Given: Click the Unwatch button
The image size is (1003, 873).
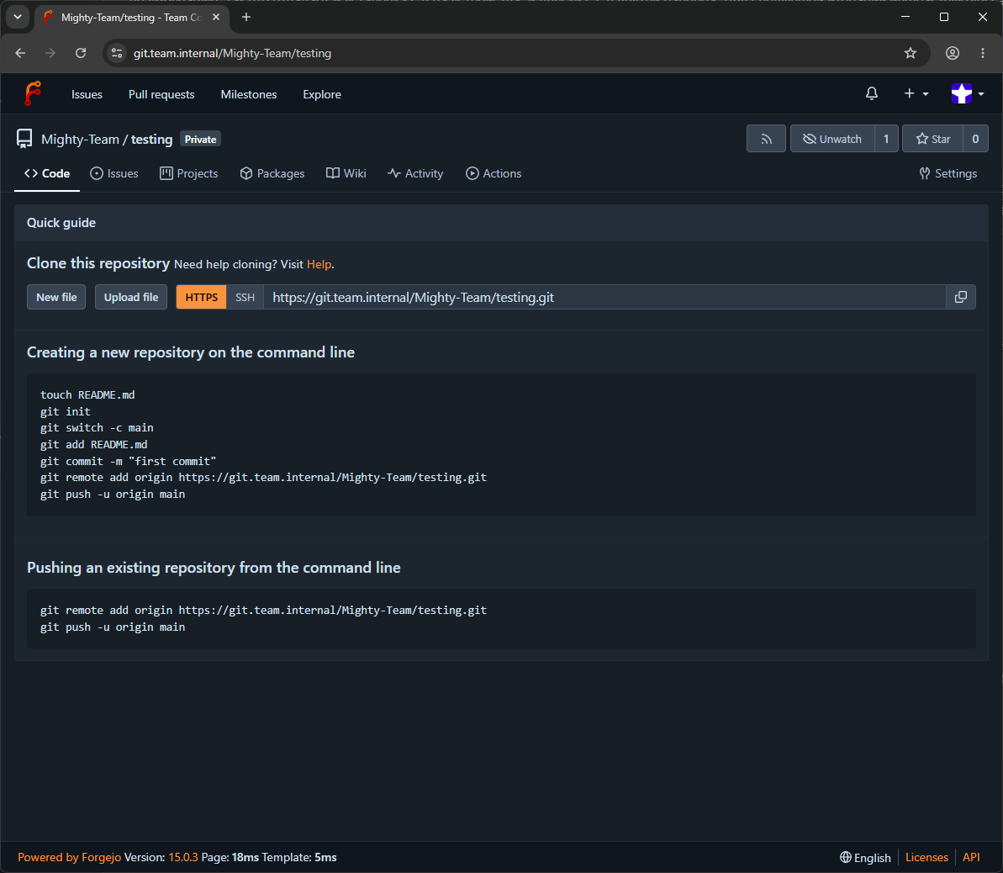Looking at the screenshot, I should click(832, 139).
